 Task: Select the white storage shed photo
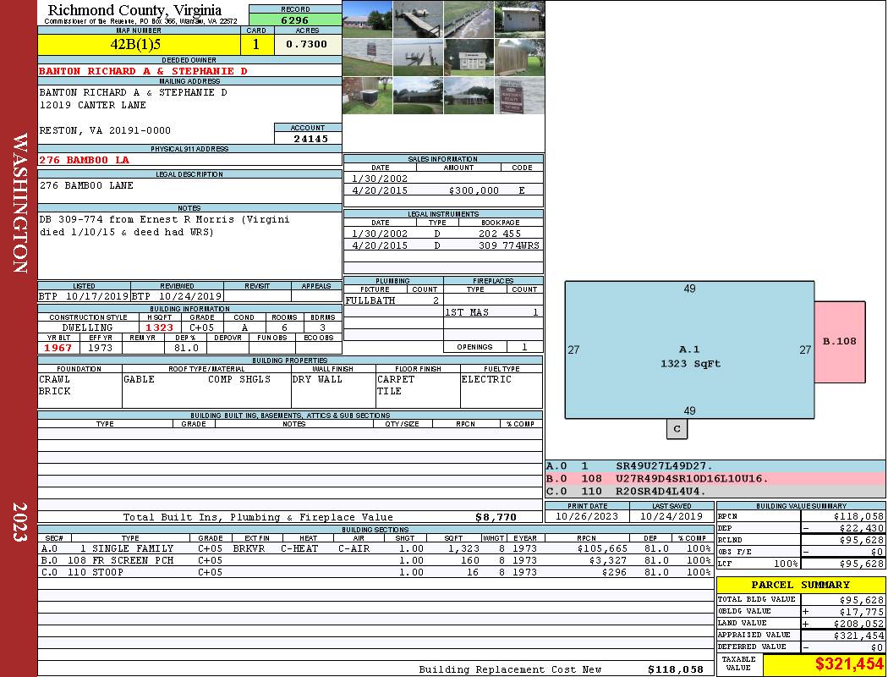click(468, 58)
